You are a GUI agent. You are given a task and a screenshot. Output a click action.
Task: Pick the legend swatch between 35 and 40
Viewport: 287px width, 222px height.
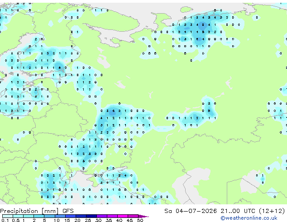[x=112, y=216]
